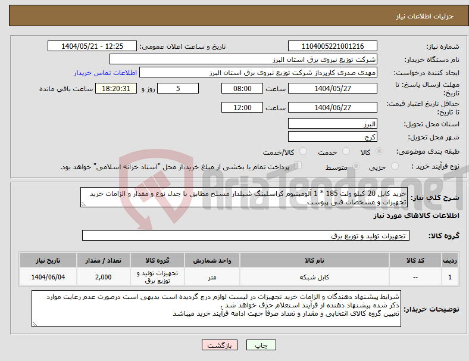Click the کد کالا column header
This screenshot has width=469, height=361.
415,260
